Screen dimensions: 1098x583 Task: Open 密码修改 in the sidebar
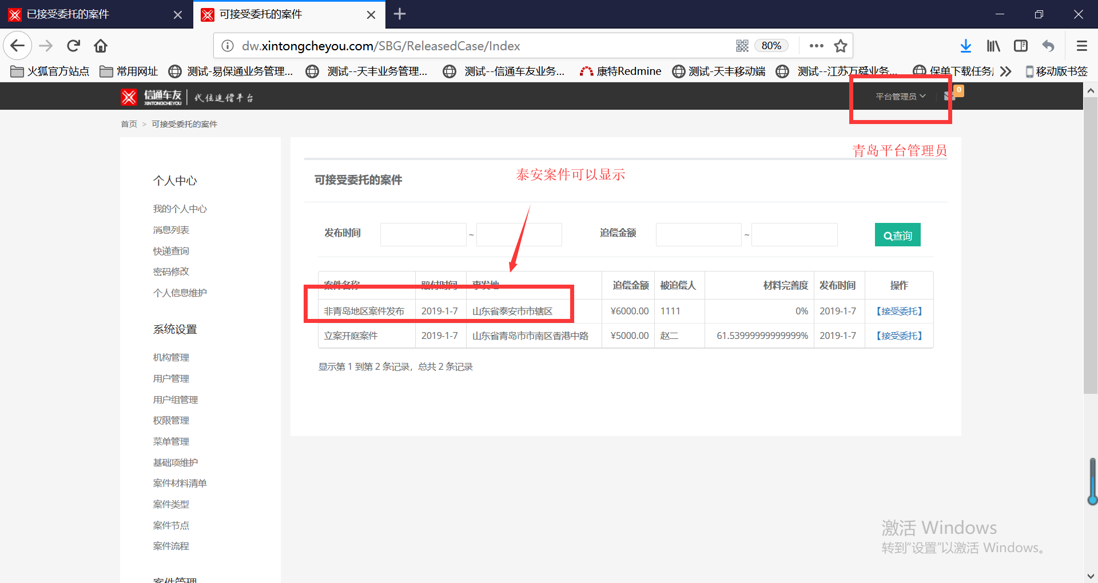(170, 271)
